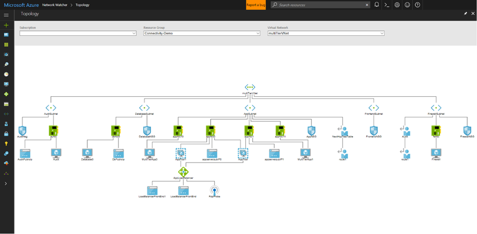The width and height of the screenshot is (477, 234).
Task: Select the AuditNsg shield icon
Action: point(22,131)
